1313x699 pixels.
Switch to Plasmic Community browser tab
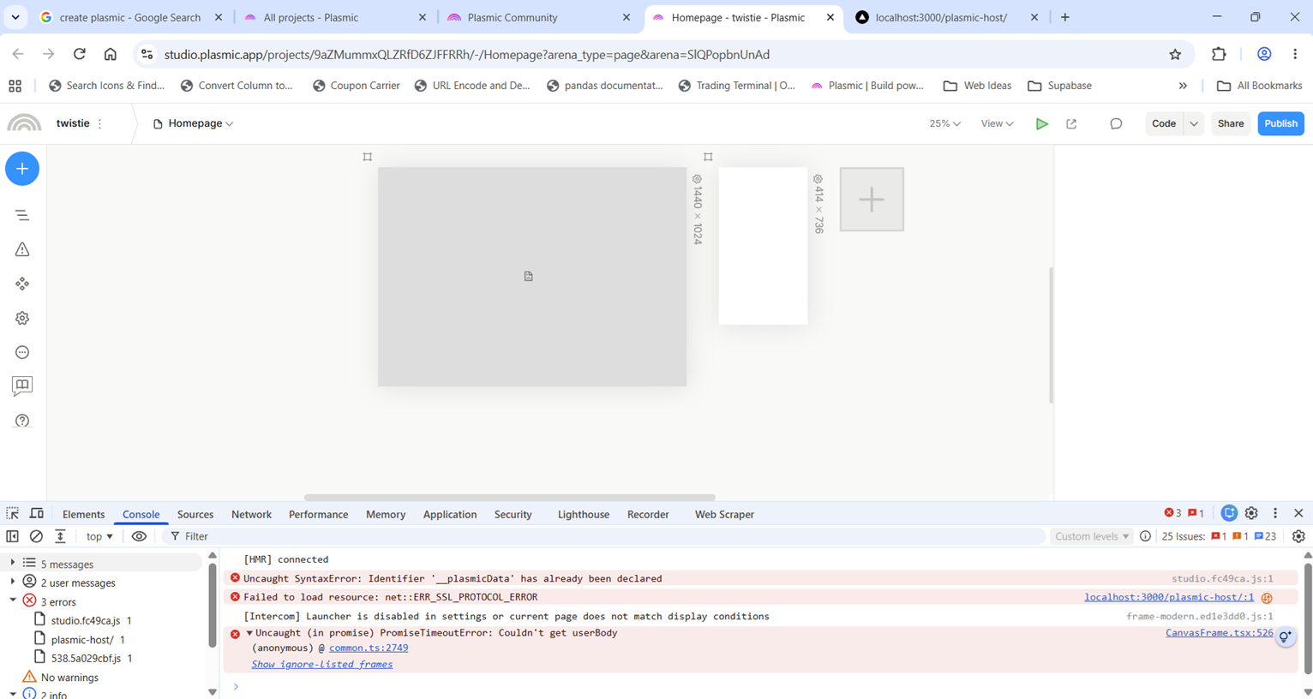point(540,17)
